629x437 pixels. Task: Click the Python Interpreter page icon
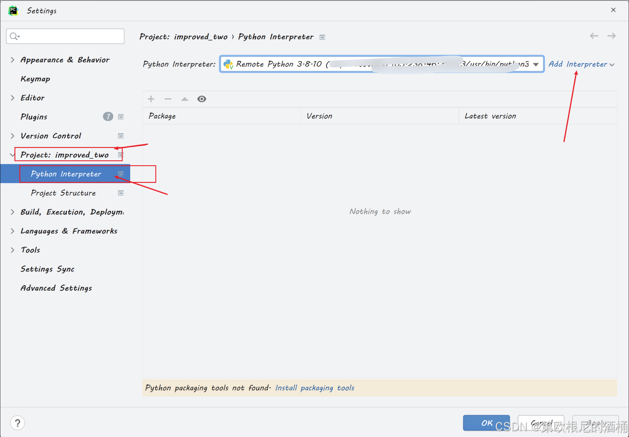[x=121, y=174]
